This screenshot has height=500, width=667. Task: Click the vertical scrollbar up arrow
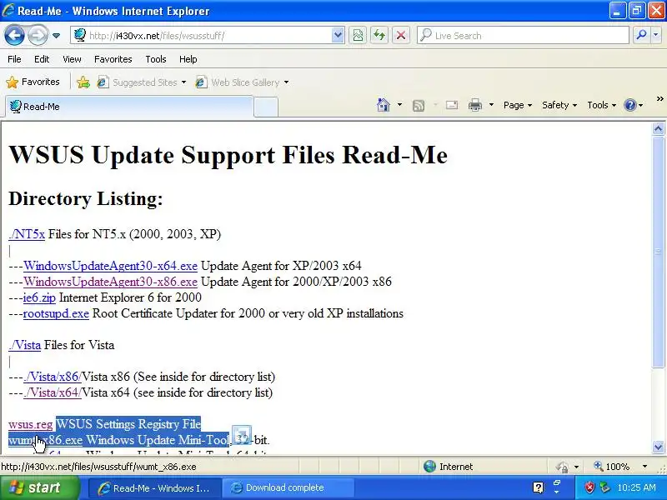click(659, 129)
